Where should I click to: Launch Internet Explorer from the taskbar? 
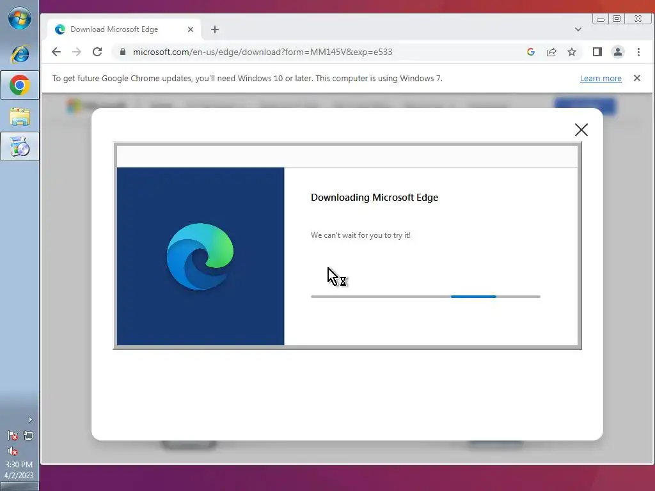tap(20, 54)
